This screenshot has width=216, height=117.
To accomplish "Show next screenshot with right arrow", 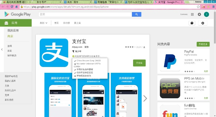I will (x=145, y=98).
